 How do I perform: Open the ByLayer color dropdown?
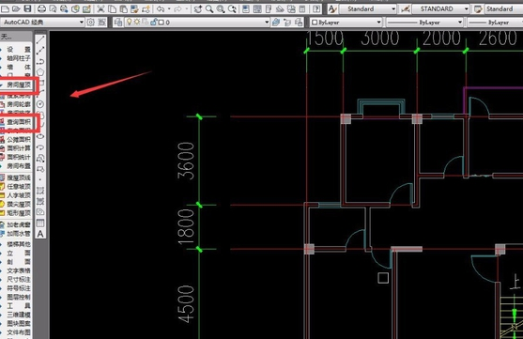346,23
